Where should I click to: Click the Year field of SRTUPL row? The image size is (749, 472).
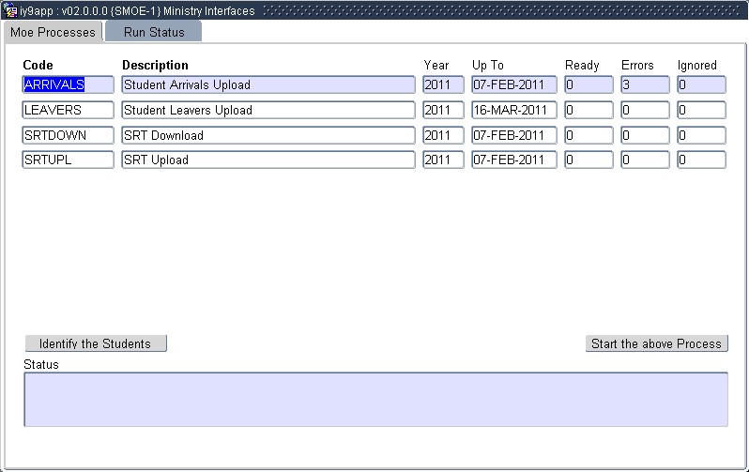click(443, 160)
